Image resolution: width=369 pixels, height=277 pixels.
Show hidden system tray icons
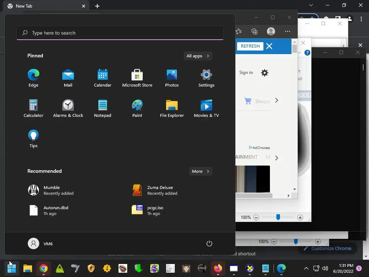click(x=306, y=268)
